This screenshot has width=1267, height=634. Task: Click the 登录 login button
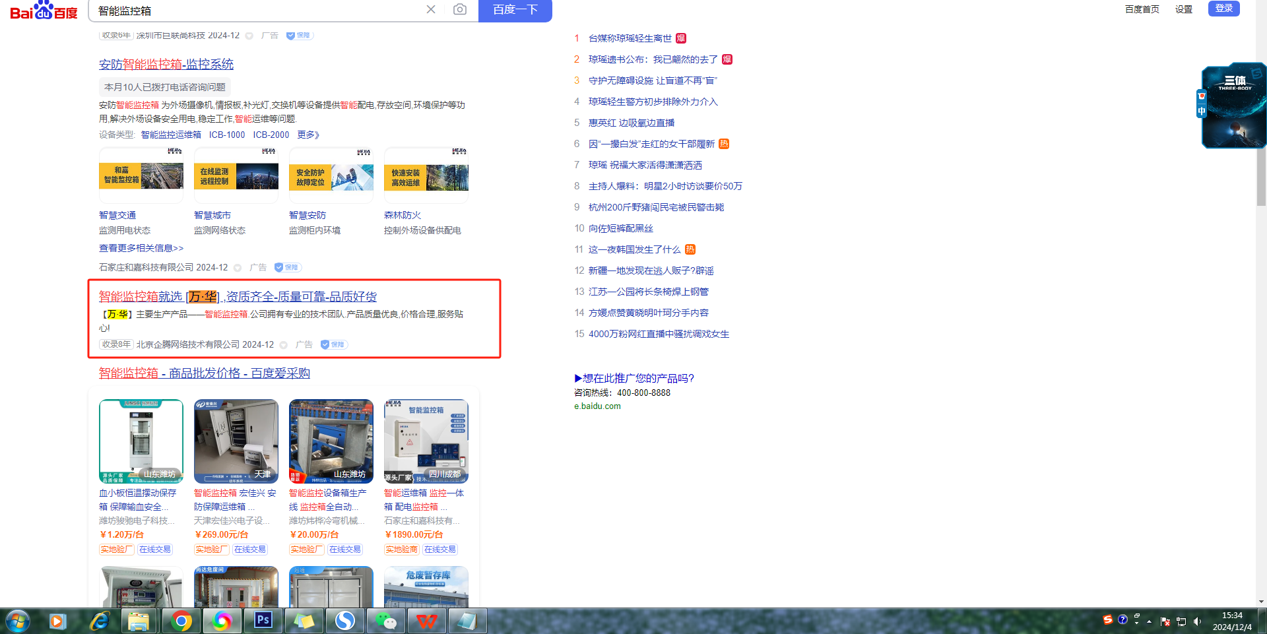(1224, 8)
